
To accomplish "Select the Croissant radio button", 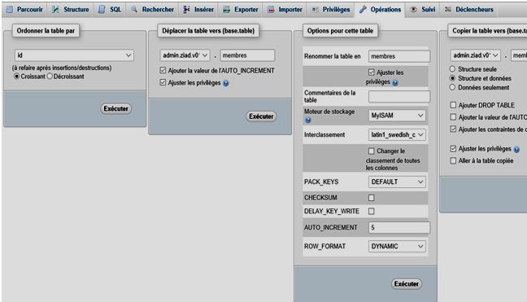I will [16, 77].
